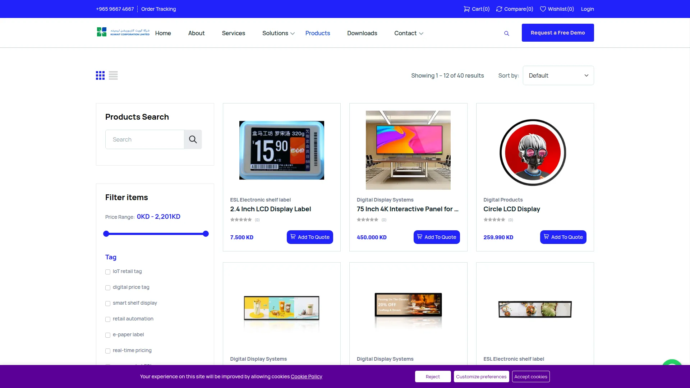Click the wishlist heart icon
The image size is (690, 388).
[x=543, y=9]
